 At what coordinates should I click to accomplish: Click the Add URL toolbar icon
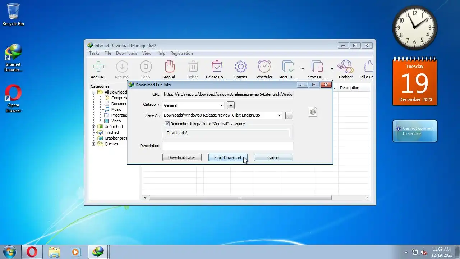[98, 67]
